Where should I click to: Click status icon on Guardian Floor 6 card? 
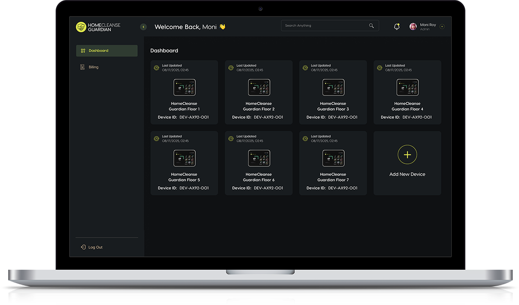click(230, 138)
